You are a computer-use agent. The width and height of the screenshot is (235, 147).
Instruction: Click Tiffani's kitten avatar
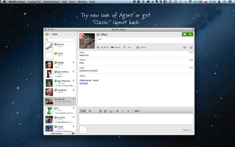(87, 41)
